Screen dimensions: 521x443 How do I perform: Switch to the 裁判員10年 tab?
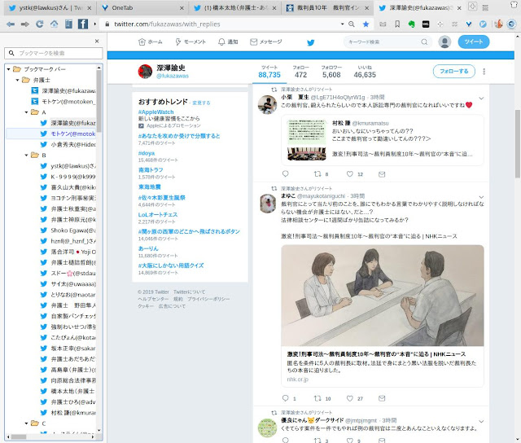coord(327,7)
